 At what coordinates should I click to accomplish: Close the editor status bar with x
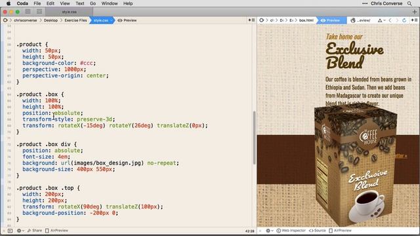(4, 231)
